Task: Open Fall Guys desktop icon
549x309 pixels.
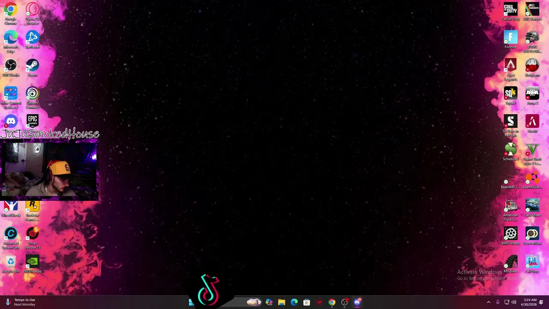Action: tap(532, 264)
